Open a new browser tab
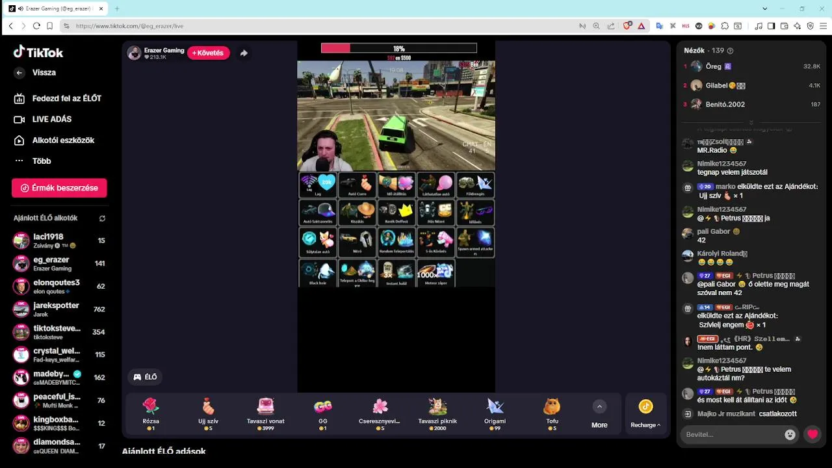The width and height of the screenshot is (832, 468). pyautogui.click(x=117, y=8)
